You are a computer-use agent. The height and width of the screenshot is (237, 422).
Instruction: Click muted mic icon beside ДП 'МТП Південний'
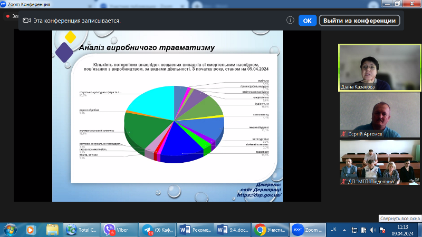click(344, 182)
